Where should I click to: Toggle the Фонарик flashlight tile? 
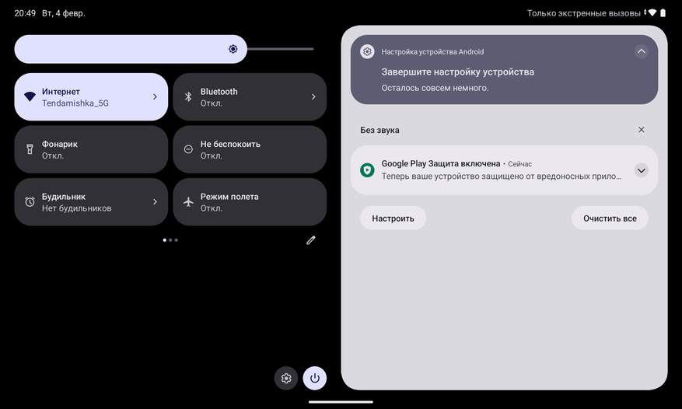click(91, 149)
